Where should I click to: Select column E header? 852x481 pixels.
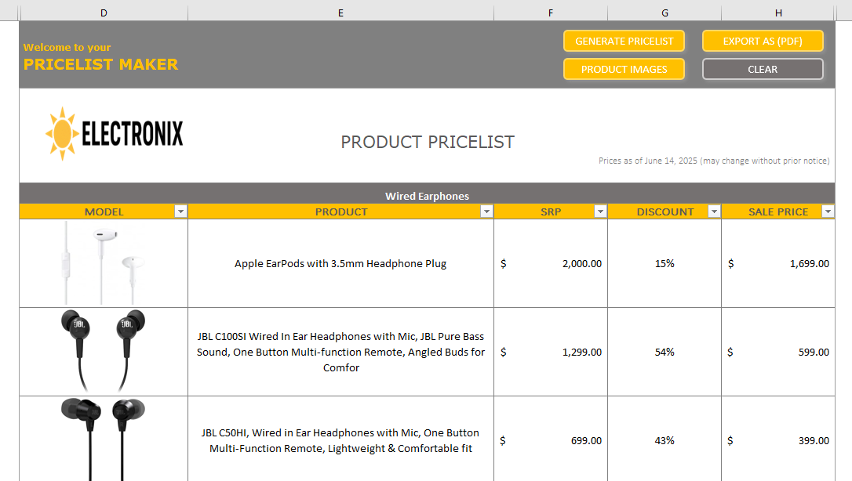click(340, 13)
